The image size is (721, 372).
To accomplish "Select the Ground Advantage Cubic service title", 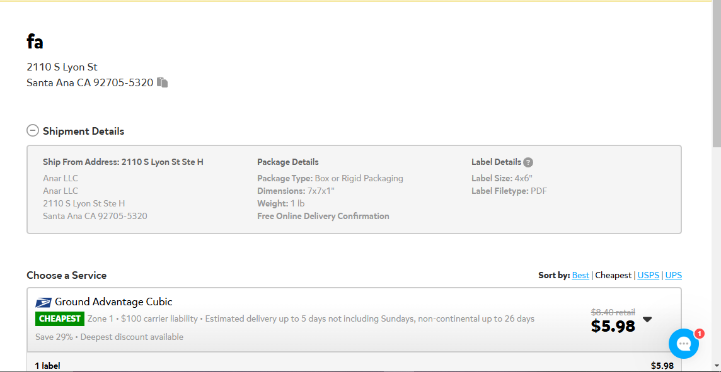I will [113, 302].
